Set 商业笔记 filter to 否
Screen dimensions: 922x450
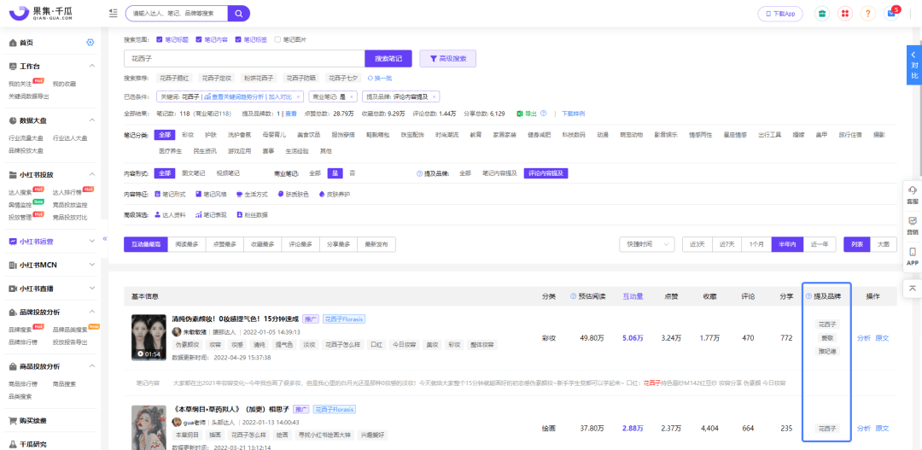(x=353, y=173)
